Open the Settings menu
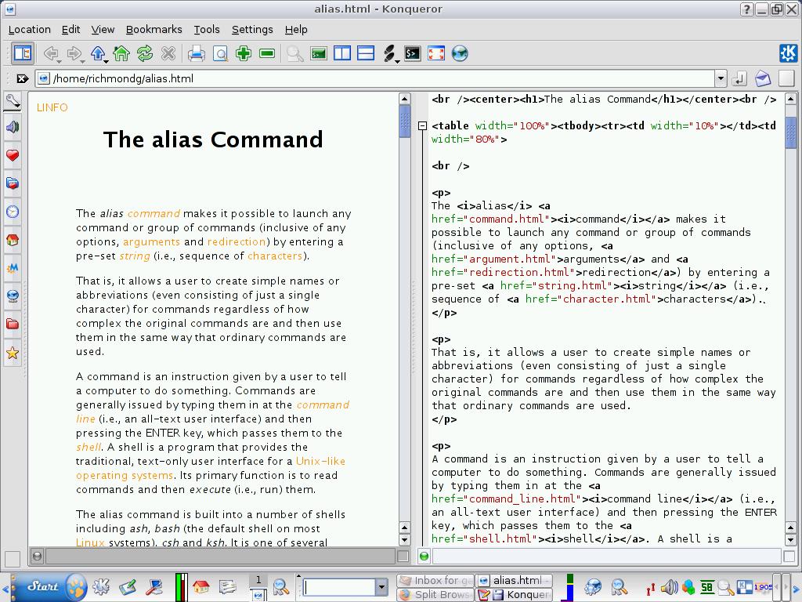This screenshot has width=802, height=602. coord(252,29)
